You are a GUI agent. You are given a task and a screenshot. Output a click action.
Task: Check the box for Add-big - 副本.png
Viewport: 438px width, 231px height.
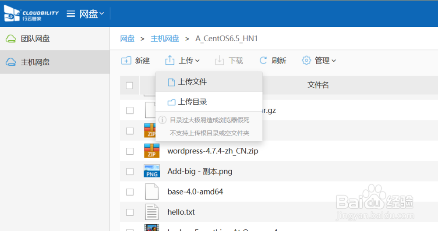pos(130,171)
